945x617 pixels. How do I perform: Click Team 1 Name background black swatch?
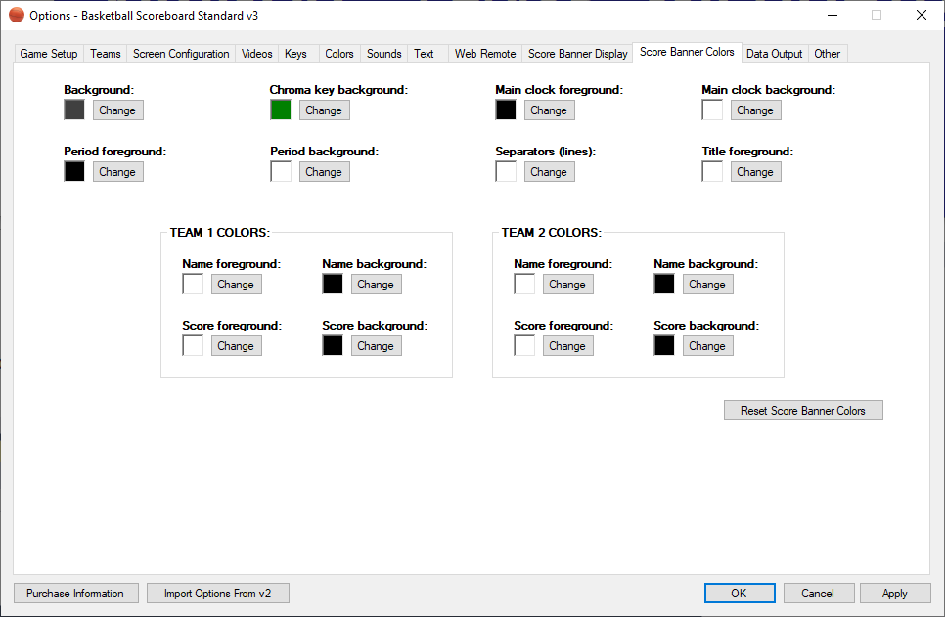(x=333, y=285)
